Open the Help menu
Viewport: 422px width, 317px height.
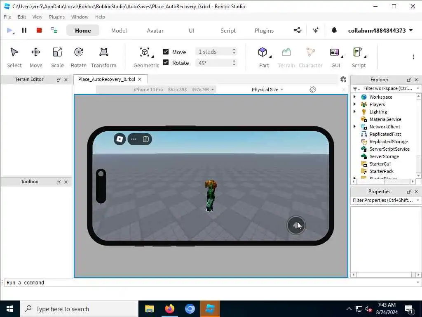click(100, 17)
